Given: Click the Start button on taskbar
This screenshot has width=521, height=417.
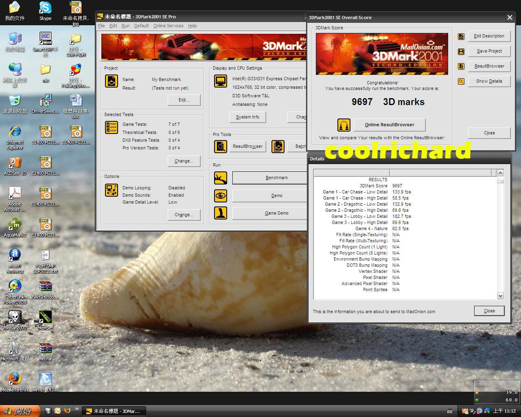Looking at the screenshot, I should coord(20,411).
